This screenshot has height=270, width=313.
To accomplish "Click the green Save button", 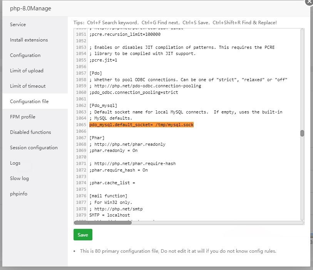I will tap(83, 235).
